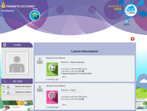The image size is (147, 111).
Task: Select the Bahasa Melayu subject icon
Action: click(x=52, y=69)
